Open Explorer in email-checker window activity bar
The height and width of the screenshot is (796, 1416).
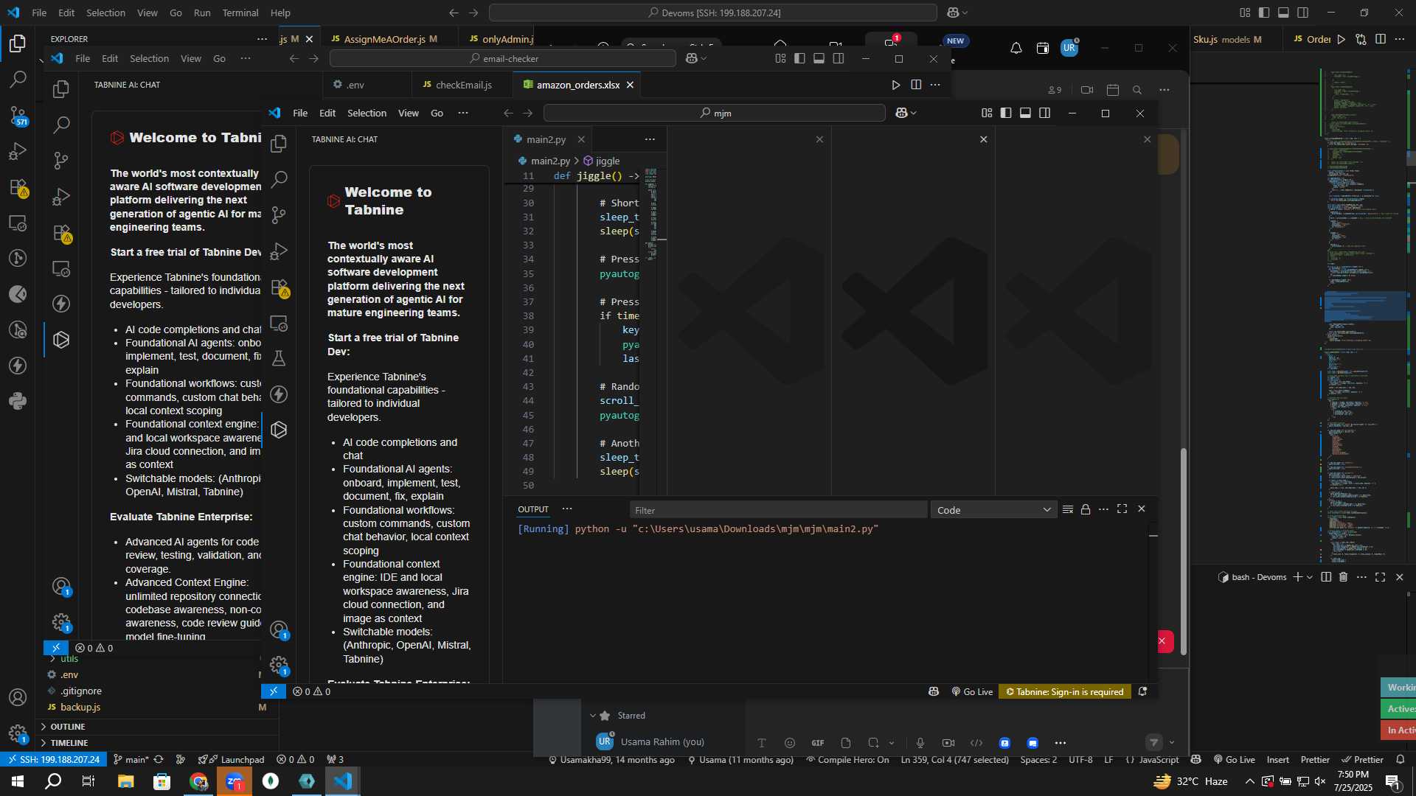click(61, 89)
